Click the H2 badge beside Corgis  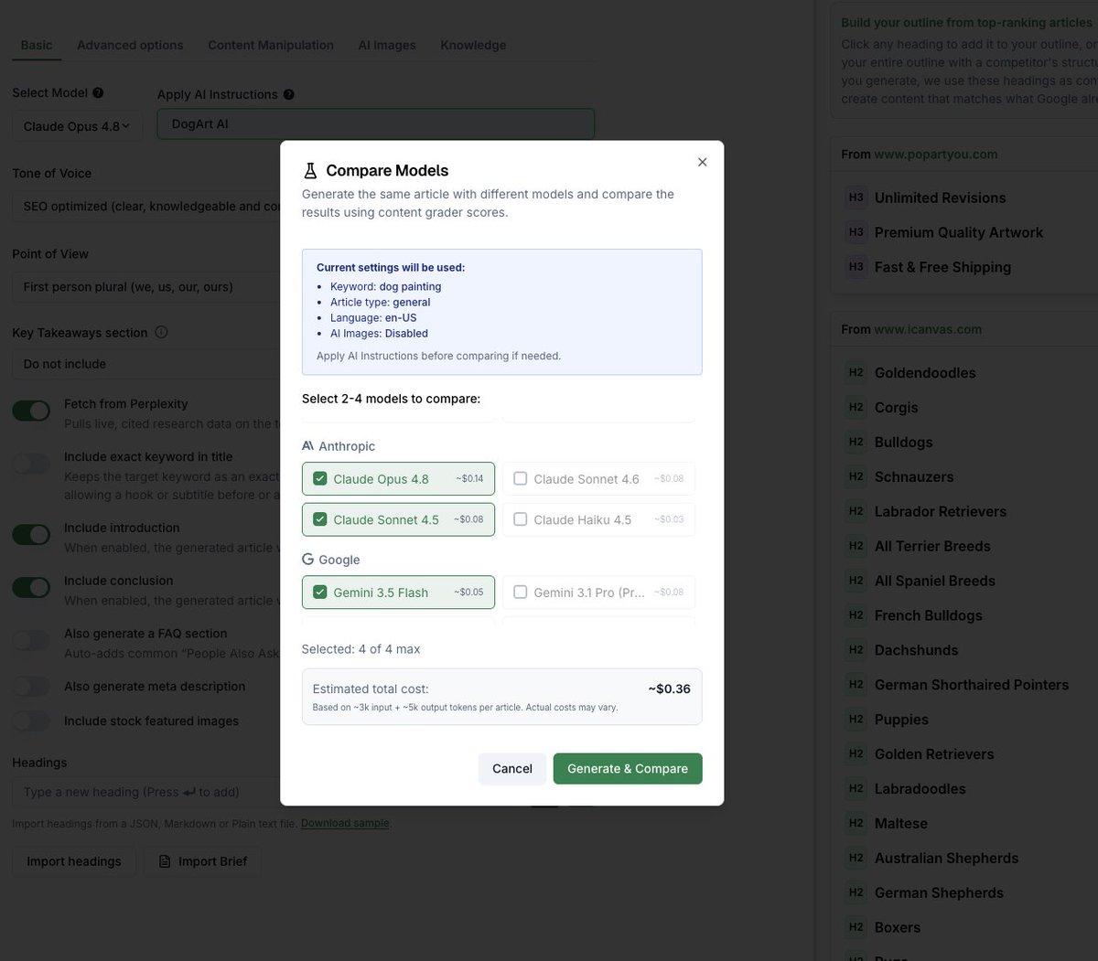856,407
